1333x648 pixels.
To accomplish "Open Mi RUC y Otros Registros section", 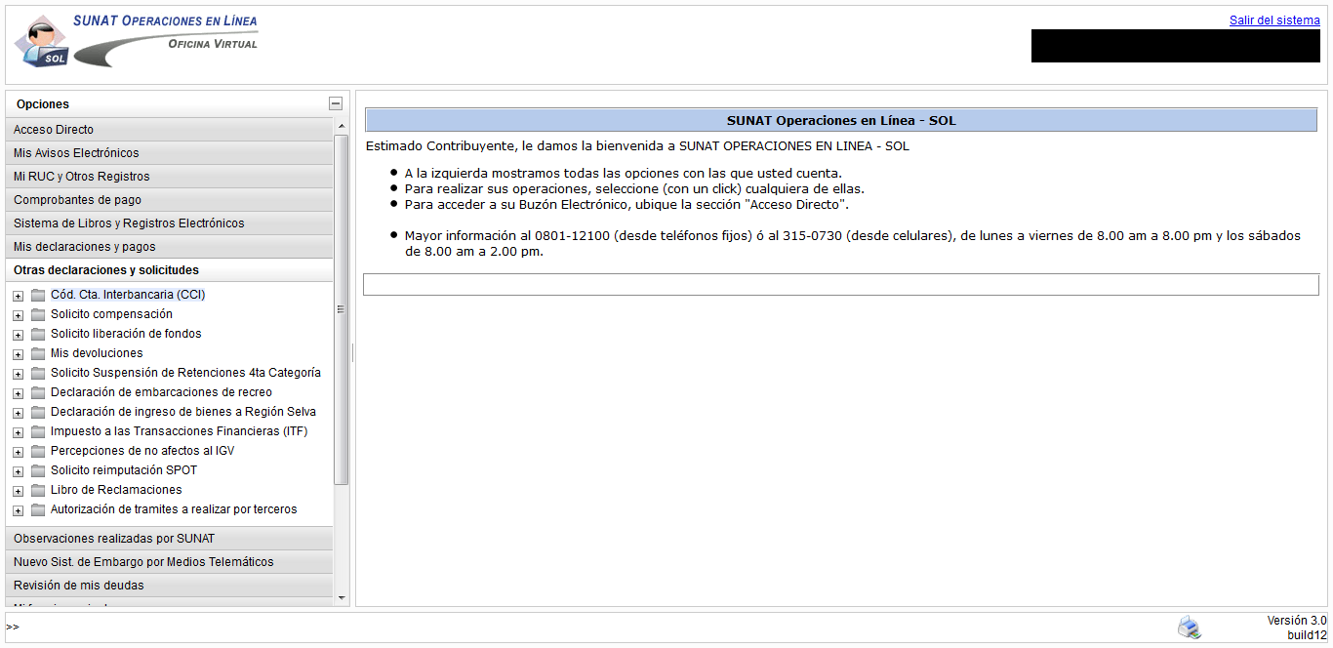I will click(x=170, y=177).
